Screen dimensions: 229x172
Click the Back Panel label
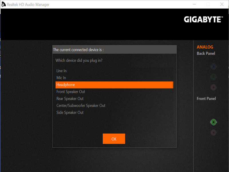click(x=206, y=53)
